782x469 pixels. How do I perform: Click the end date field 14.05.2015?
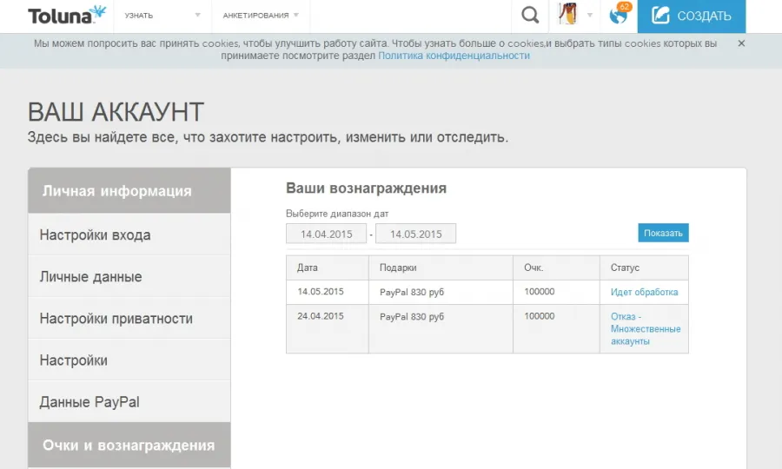pos(415,234)
